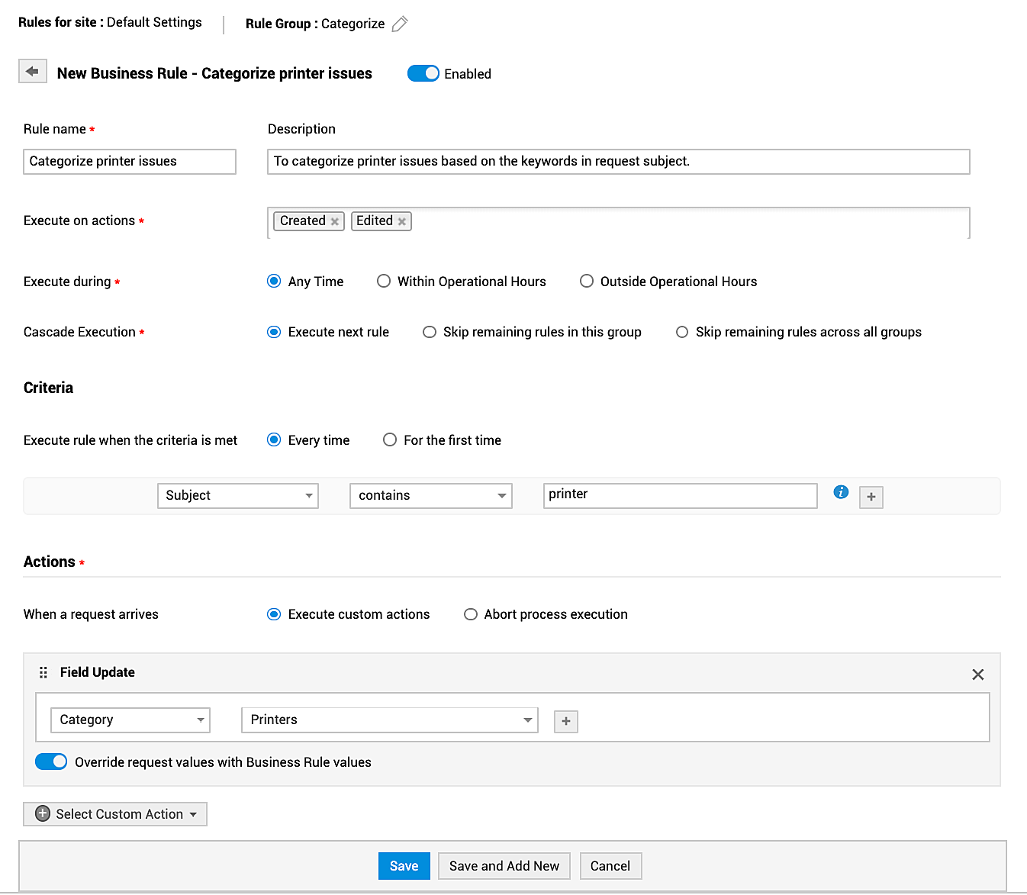1027x895 pixels.
Task: Remove the Edited action tag
Action: coord(402,221)
